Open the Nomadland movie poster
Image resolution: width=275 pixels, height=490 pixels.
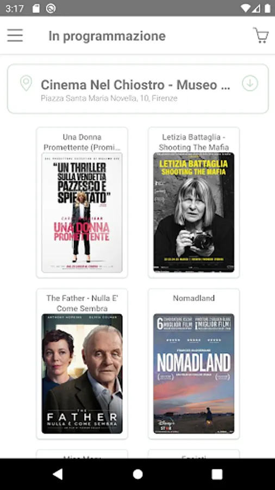[193, 373]
